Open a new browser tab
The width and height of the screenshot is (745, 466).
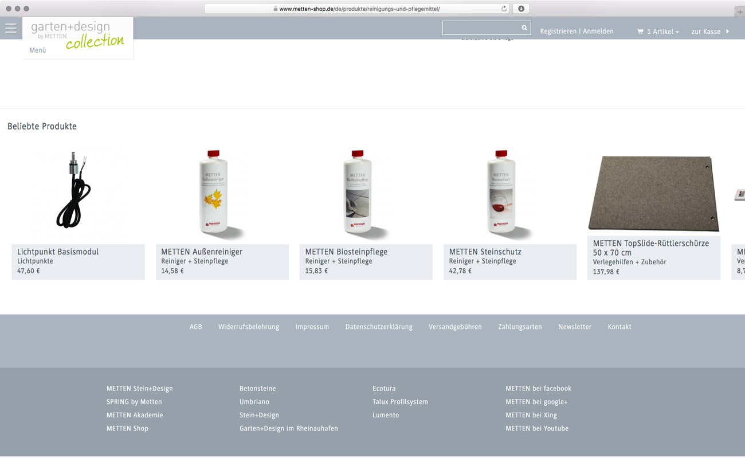pos(739,11)
